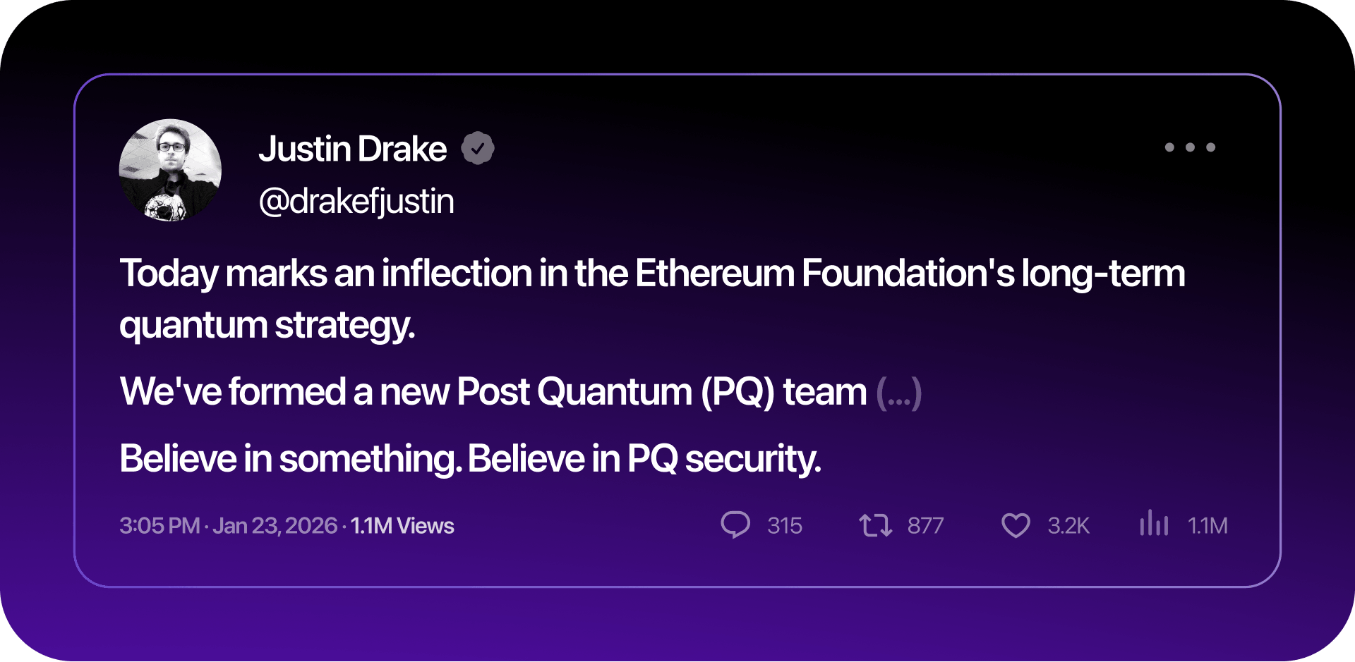Like the tweet with the heart icon
The height and width of the screenshot is (662, 1355).
pyautogui.click(x=1016, y=525)
